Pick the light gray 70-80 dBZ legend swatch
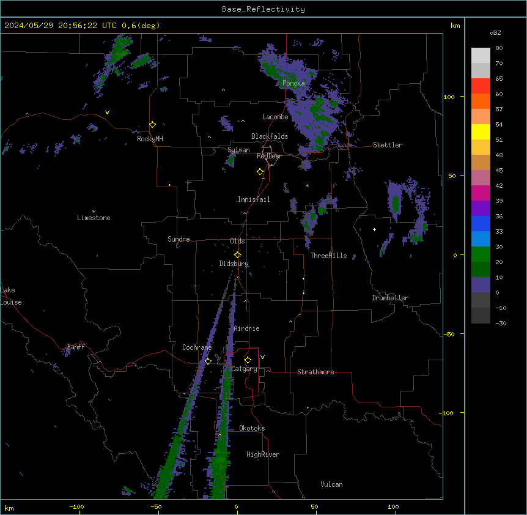The width and height of the screenshot is (527, 515). coord(481,56)
